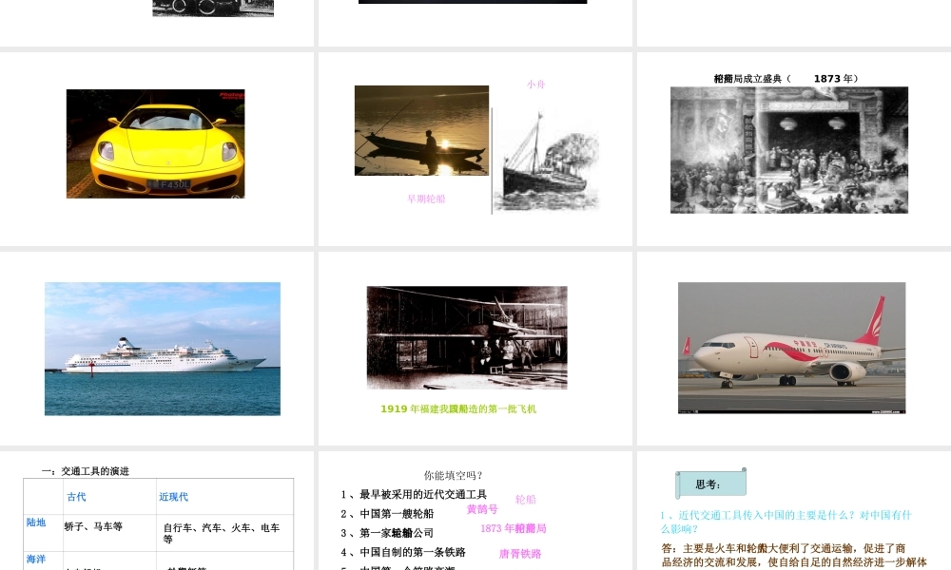Click the brown answer starting '答:主要是火车'

[794, 555]
